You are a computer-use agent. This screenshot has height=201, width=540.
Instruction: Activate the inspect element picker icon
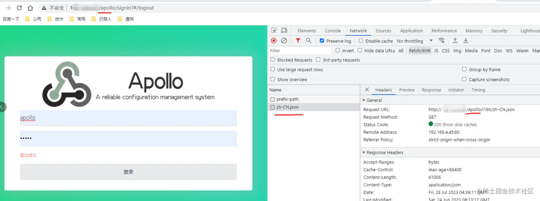(274, 31)
